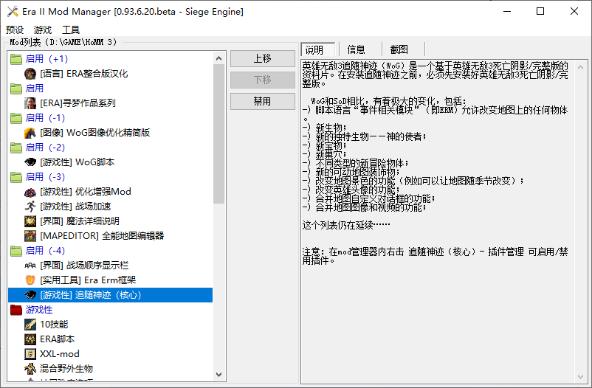Select the [MAPEDITOR] 全能地图编辑器 mod

coord(102,236)
